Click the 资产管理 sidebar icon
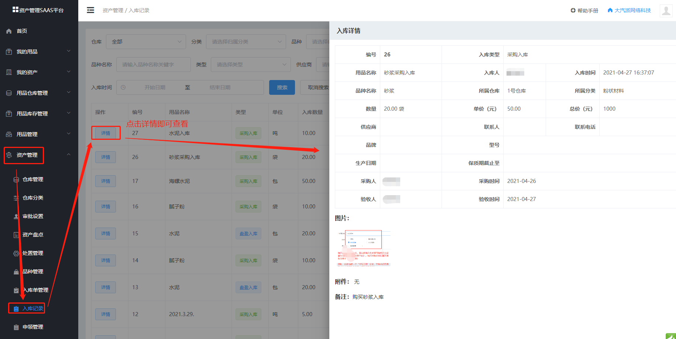The image size is (676, 339). 9,155
